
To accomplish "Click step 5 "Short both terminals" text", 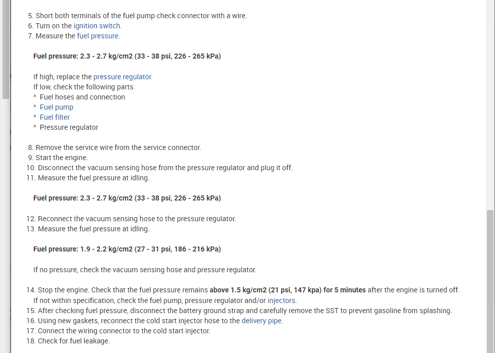I will click(x=141, y=16).
